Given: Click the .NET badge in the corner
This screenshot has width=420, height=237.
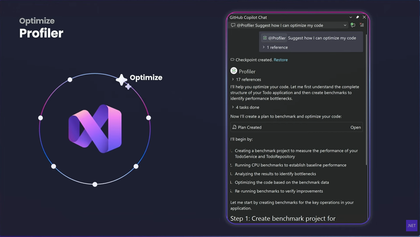Looking at the screenshot, I should 411,225.
